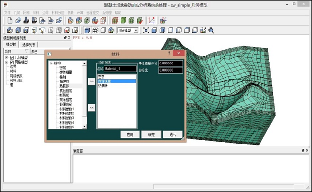Open the 网格 menu
312x192 pixels.
26,13
